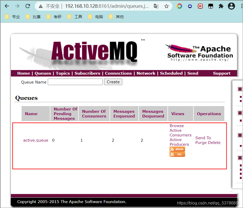This screenshot has height=208, width=243.
Task: Go forward to next page
Action: 17,6
